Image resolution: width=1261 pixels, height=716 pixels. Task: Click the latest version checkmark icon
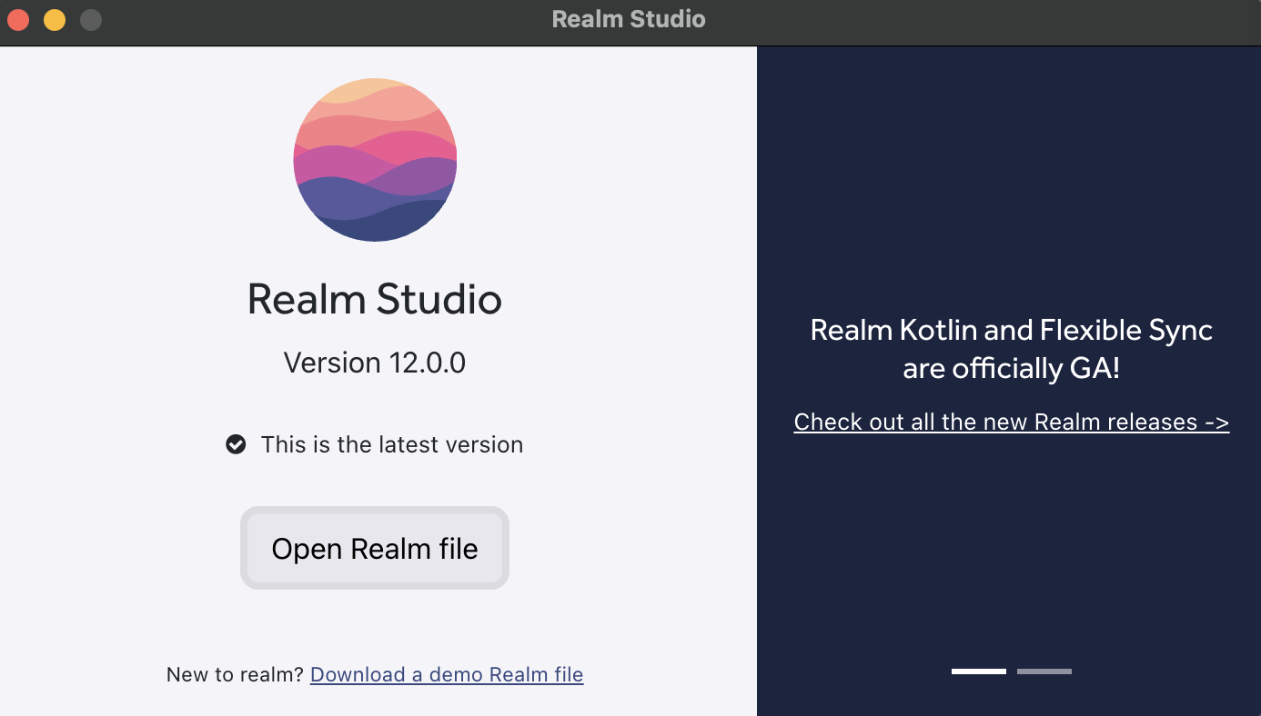tap(236, 444)
